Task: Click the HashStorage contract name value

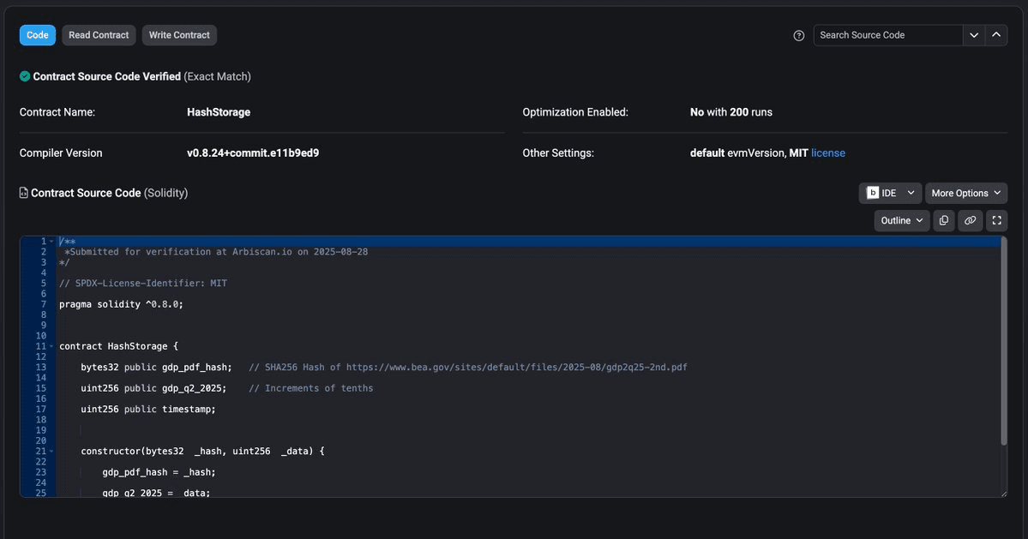Action: (x=219, y=112)
